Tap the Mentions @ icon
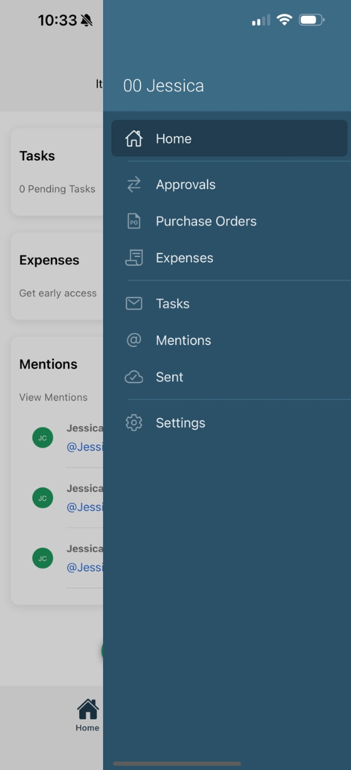Viewport: 351px width, 770px height. click(134, 340)
